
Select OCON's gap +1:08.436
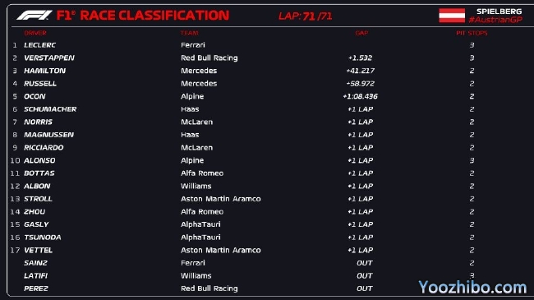coord(361,96)
